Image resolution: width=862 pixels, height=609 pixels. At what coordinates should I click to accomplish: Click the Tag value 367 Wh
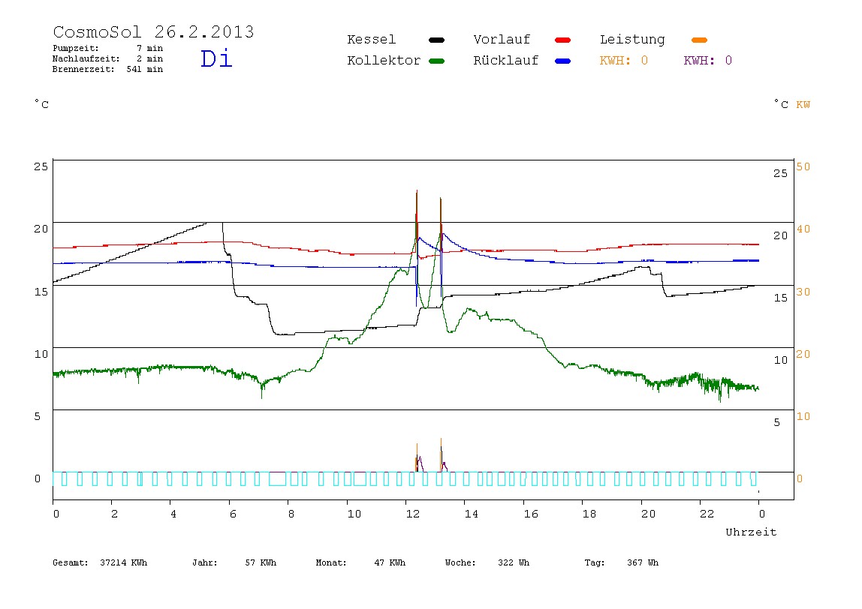point(643,562)
